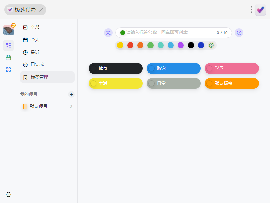Toggle the circle on 学习 tag

(209, 68)
